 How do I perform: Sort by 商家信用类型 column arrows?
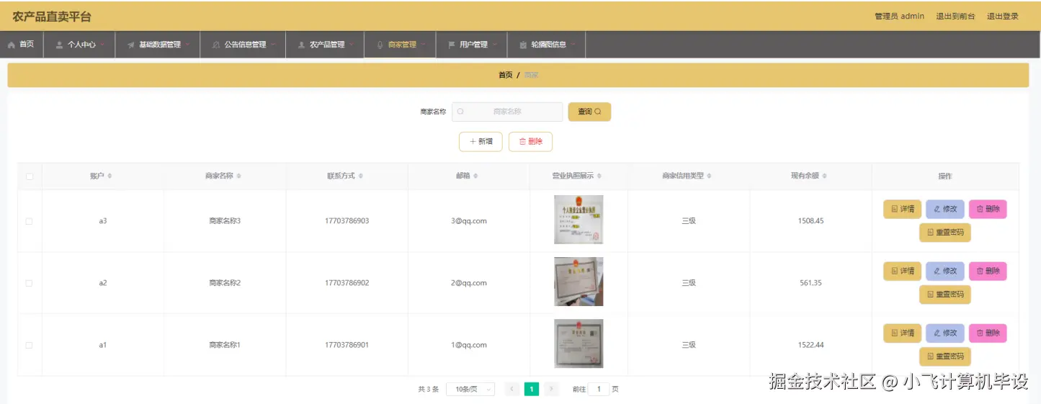pos(710,176)
